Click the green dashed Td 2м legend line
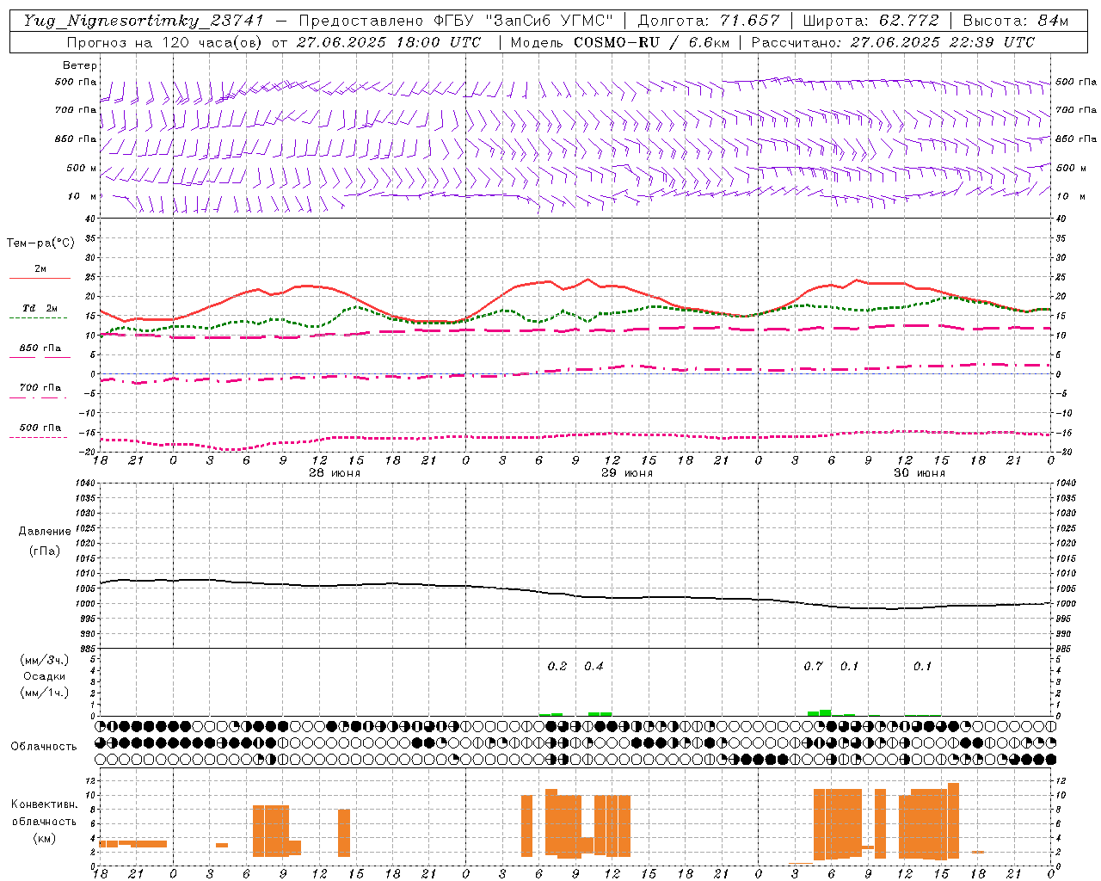The height and width of the screenshot is (881, 1101). [x=38, y=318]
